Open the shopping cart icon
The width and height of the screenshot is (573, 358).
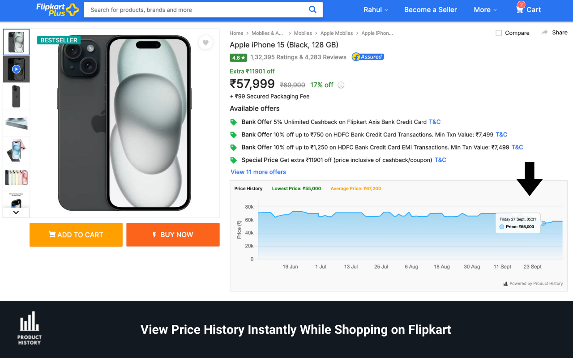pos(520,9)
